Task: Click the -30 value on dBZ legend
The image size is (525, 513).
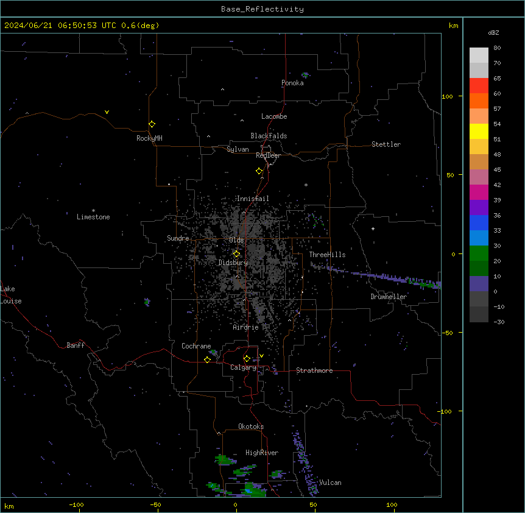Action: pyautogui.click(x=499, y=322)
